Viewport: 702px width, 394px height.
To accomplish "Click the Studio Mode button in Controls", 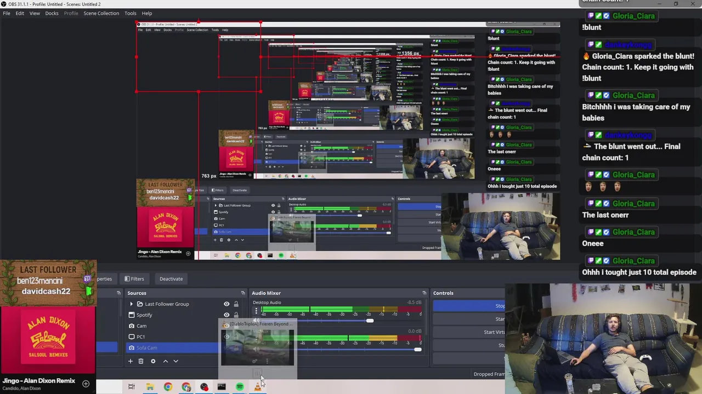I will [469, 345].
